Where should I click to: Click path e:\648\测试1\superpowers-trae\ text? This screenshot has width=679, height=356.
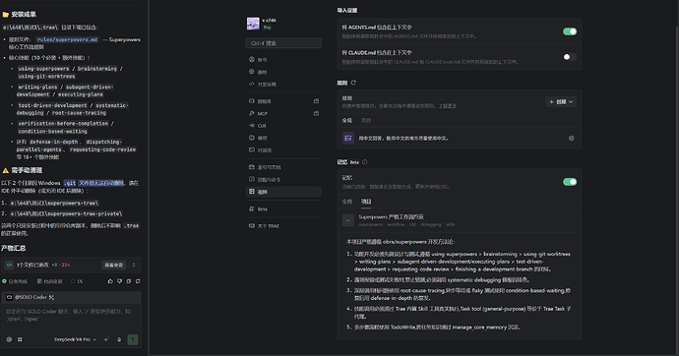[x=54, y=203]
